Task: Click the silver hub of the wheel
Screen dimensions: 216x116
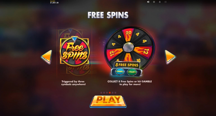Action: coord(128,47)
